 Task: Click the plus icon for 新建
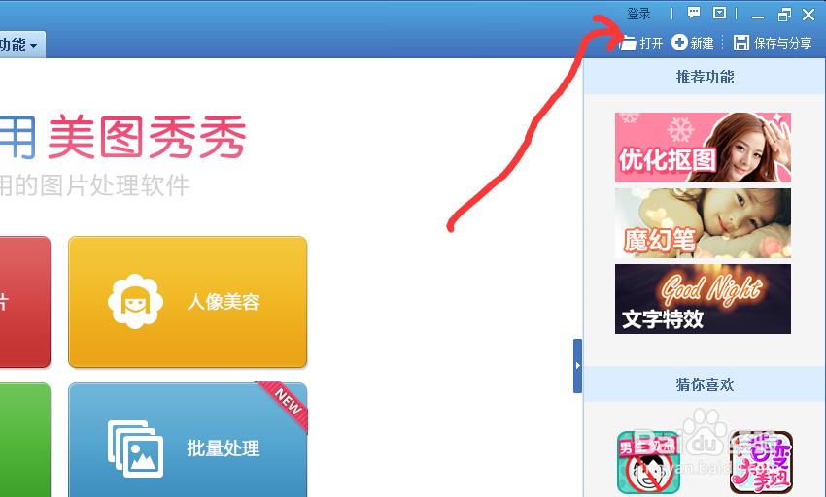tap(679, 42)
